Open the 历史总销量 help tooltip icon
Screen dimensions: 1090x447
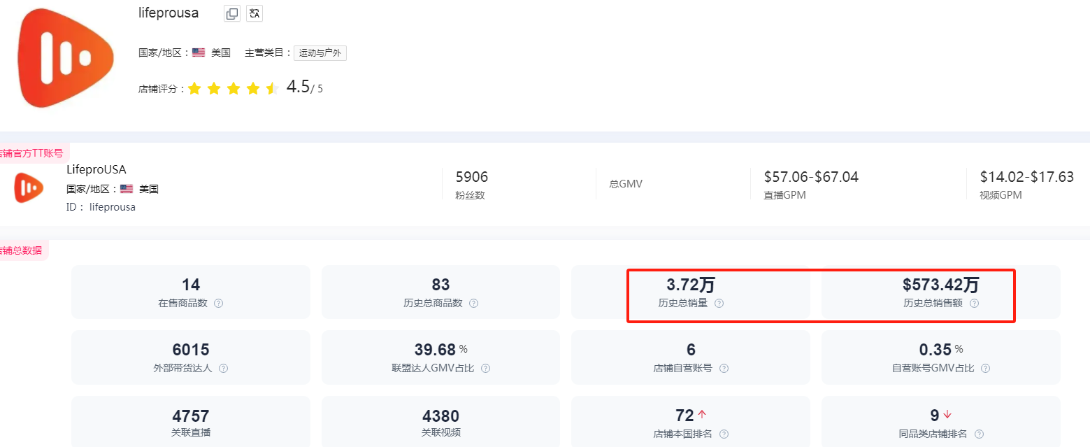[719, 304]
